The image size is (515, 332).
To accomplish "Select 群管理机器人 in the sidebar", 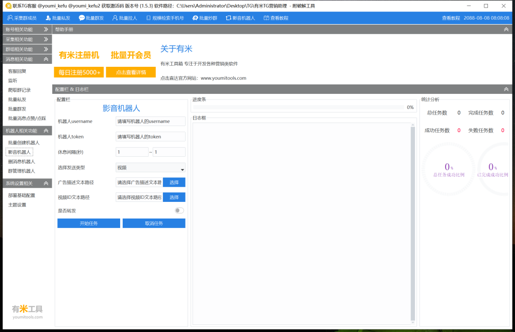I will click(x=21, y=171).
